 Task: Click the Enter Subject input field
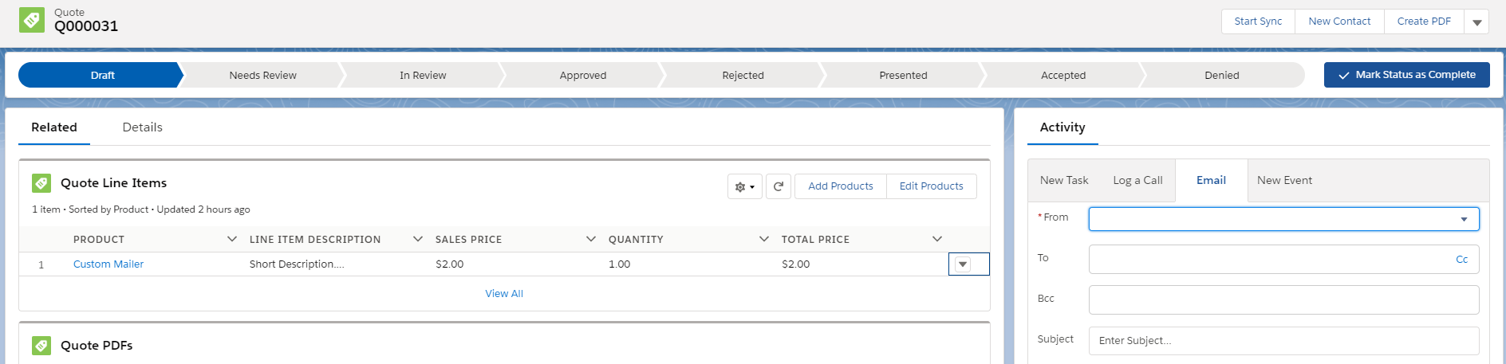(1283, 341)
